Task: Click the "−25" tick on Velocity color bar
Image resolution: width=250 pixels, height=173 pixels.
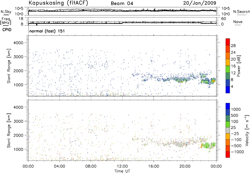Action: pos(235,133)
